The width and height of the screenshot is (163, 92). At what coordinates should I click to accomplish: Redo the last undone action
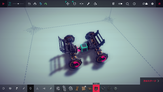[x=46, y=4]
